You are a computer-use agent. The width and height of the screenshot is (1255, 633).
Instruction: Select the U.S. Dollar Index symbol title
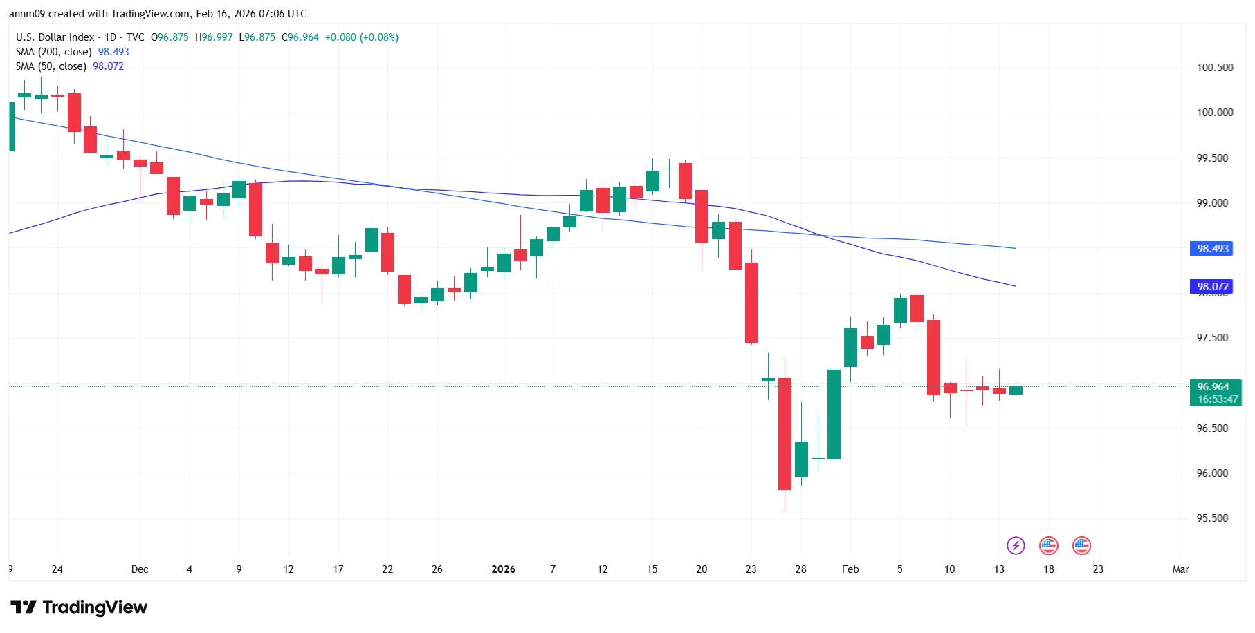[55, 37]
